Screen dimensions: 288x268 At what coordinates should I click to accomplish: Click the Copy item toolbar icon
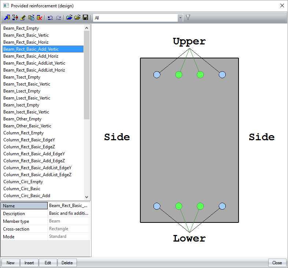tap(31, 18)
